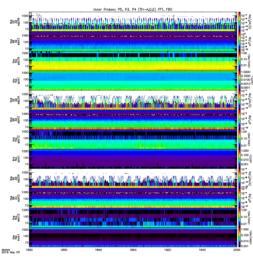Click the color bar beside the fff edc34 panel
This screenshot has width=253, height=269.
(x=239, y=179)
